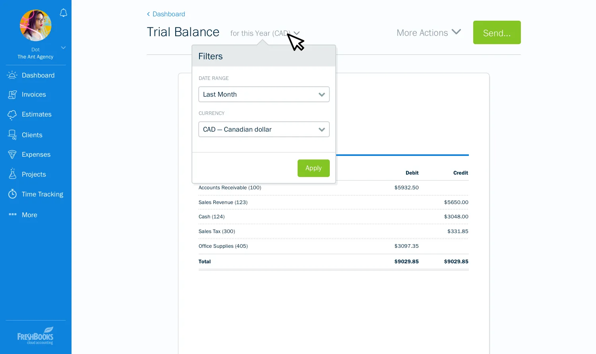596x354 pixels.
Task: Click Dot's profile avatar
Action: point(35,25)
